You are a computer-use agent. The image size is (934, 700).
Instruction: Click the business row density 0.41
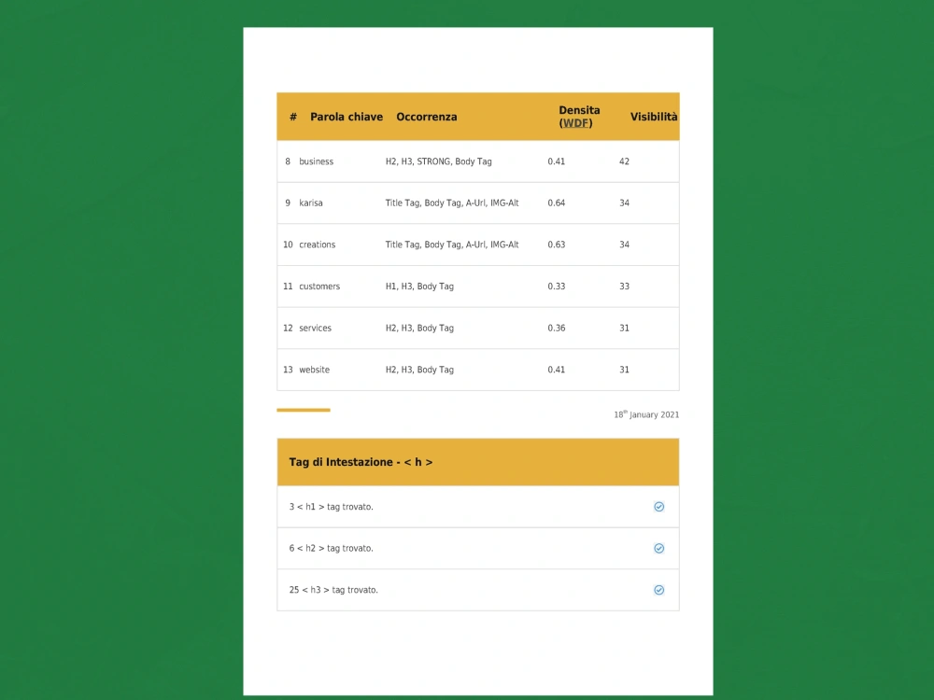pos(557,161)
